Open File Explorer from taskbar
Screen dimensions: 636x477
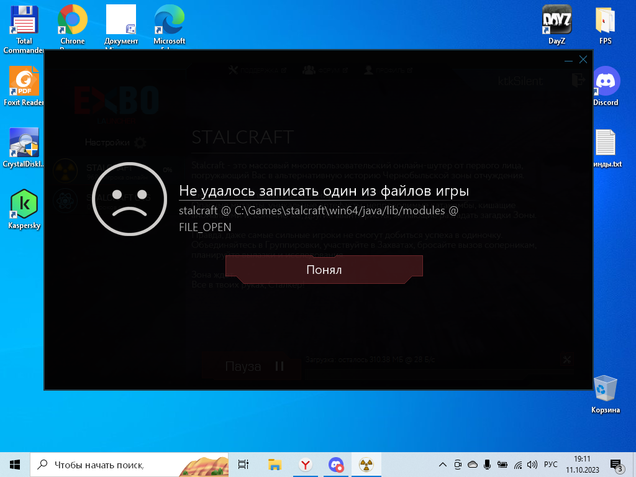pos(275,465)
